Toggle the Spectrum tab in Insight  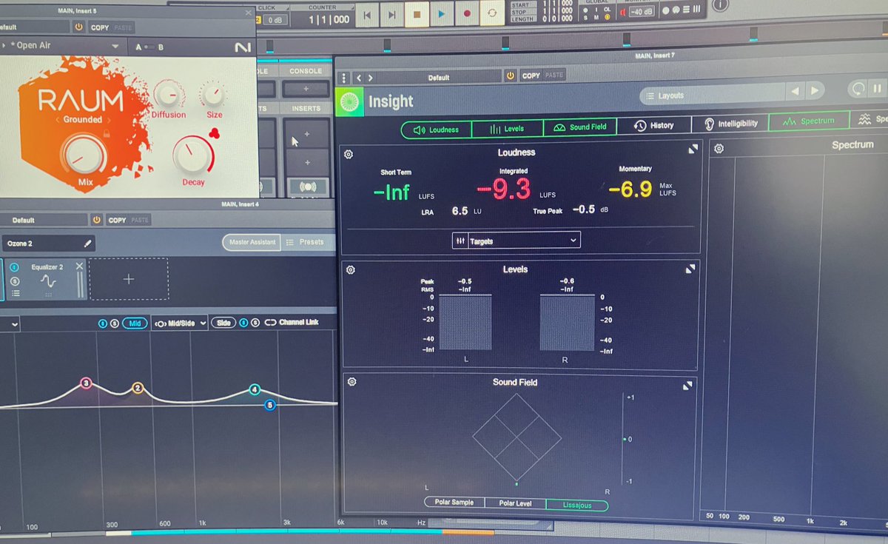[808, 121]
